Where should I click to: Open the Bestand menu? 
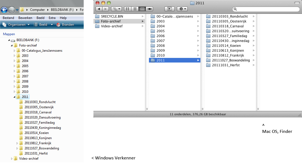[8, 18]
